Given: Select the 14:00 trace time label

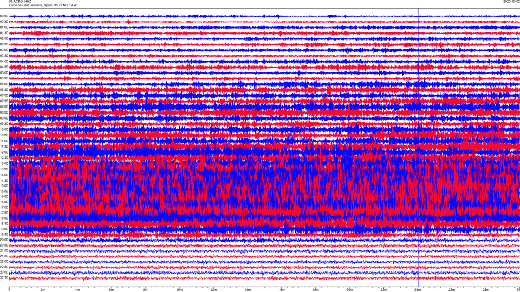Looking at the screenshot, I should [4, 175].
